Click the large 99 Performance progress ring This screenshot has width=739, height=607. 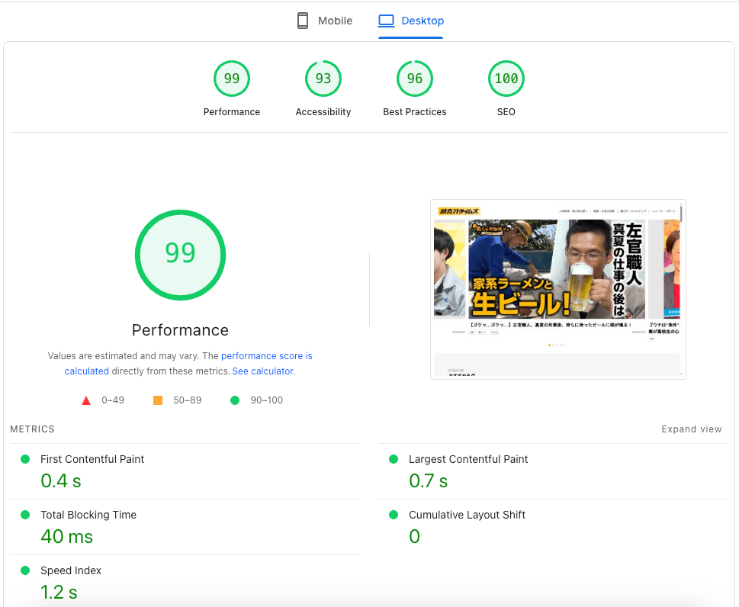pyautogui.click(x=180, y=255)
